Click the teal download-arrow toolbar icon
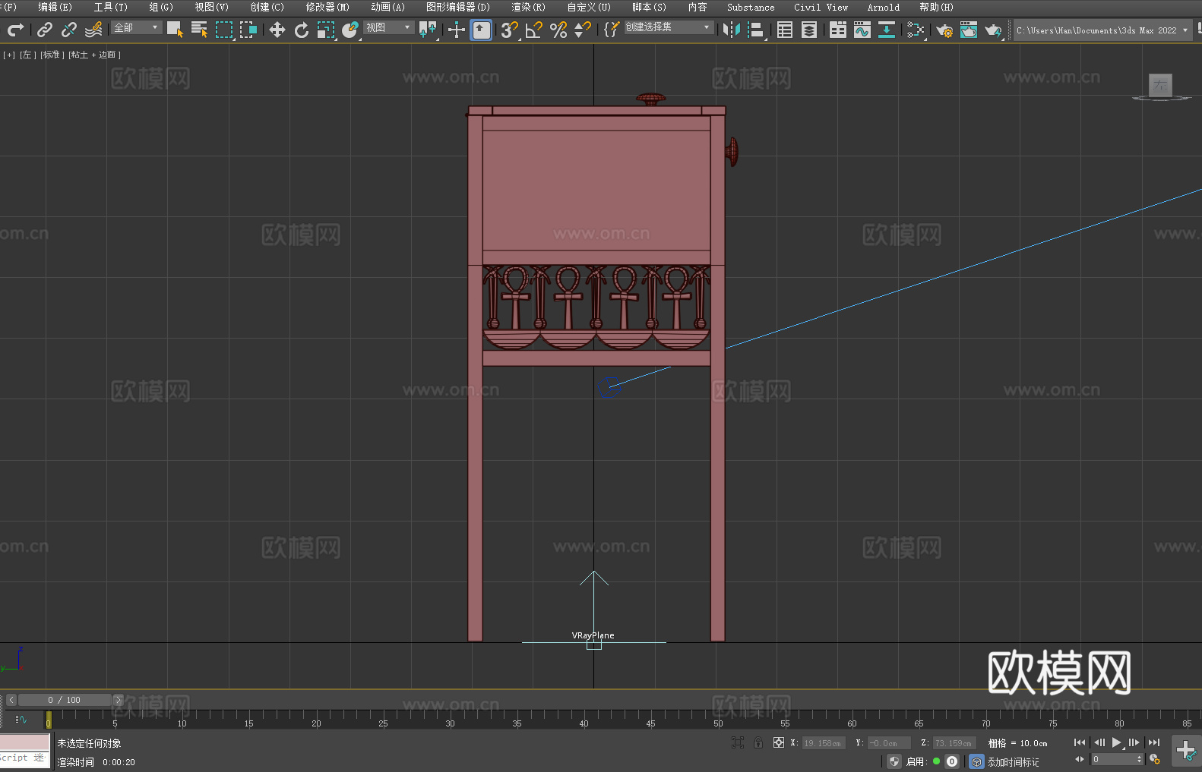 tap(887, 30)
